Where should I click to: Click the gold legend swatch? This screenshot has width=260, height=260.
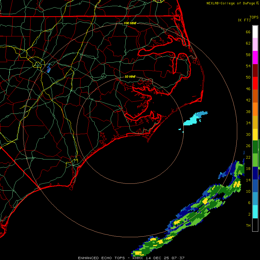pyautogui.click(x=255, y=122)
